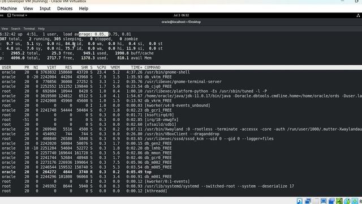
Task: Open the VirtualBox Help menu
Action: point(84,8)
